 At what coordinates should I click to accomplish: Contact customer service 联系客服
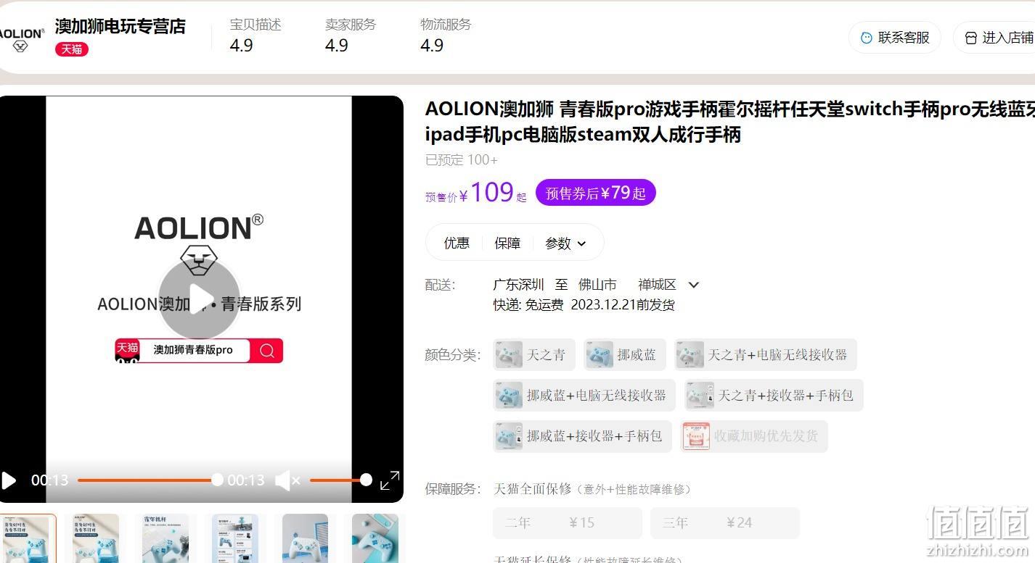click(x=895, y=38)
